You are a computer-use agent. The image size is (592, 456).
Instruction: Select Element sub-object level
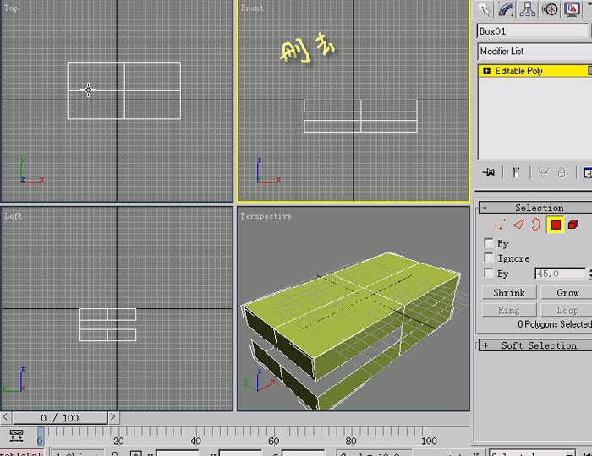(x=573, y=225)
